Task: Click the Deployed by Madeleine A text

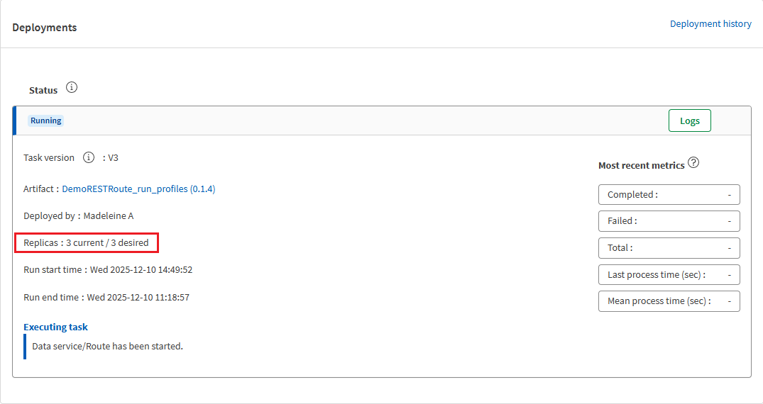Action: coord(78,216)
